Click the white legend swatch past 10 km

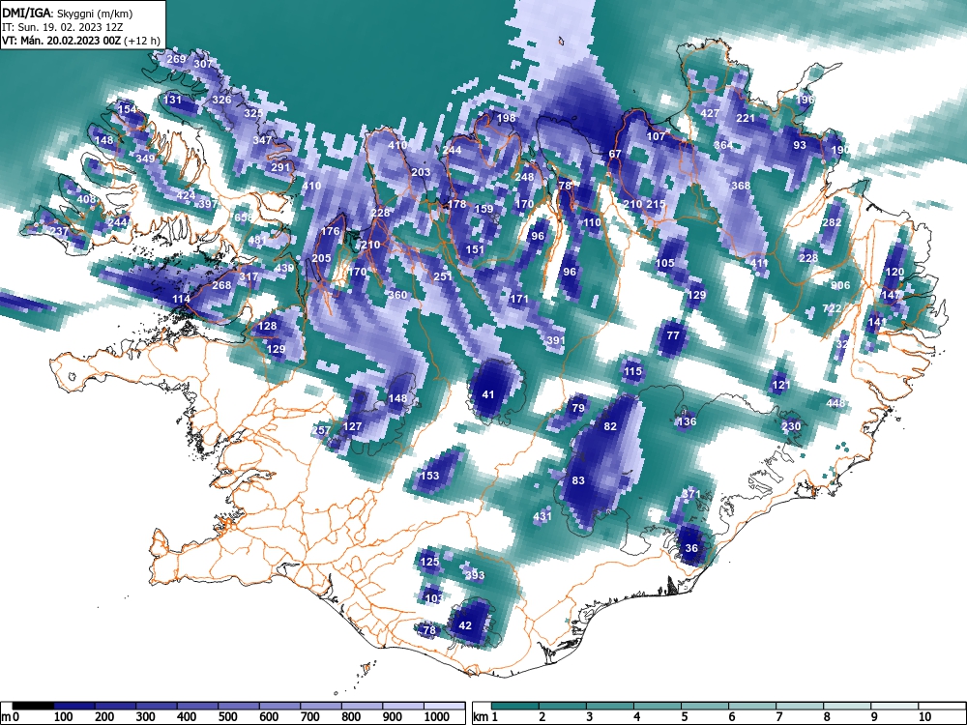pyautogui.click(x=942, y=706)
